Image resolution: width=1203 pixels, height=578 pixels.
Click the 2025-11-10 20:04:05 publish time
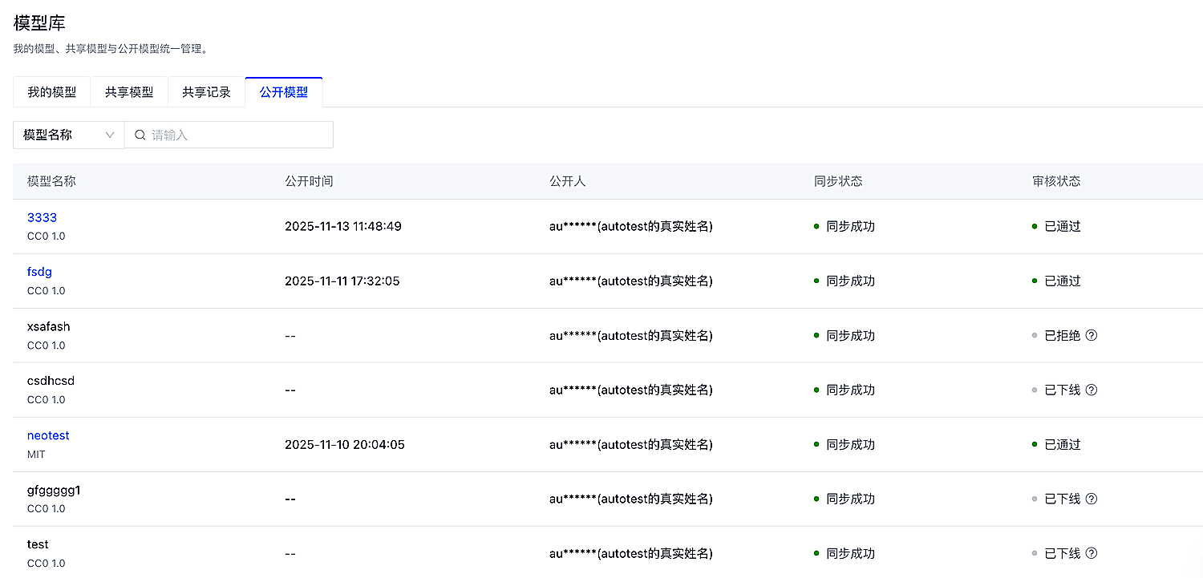click(345, 445)
